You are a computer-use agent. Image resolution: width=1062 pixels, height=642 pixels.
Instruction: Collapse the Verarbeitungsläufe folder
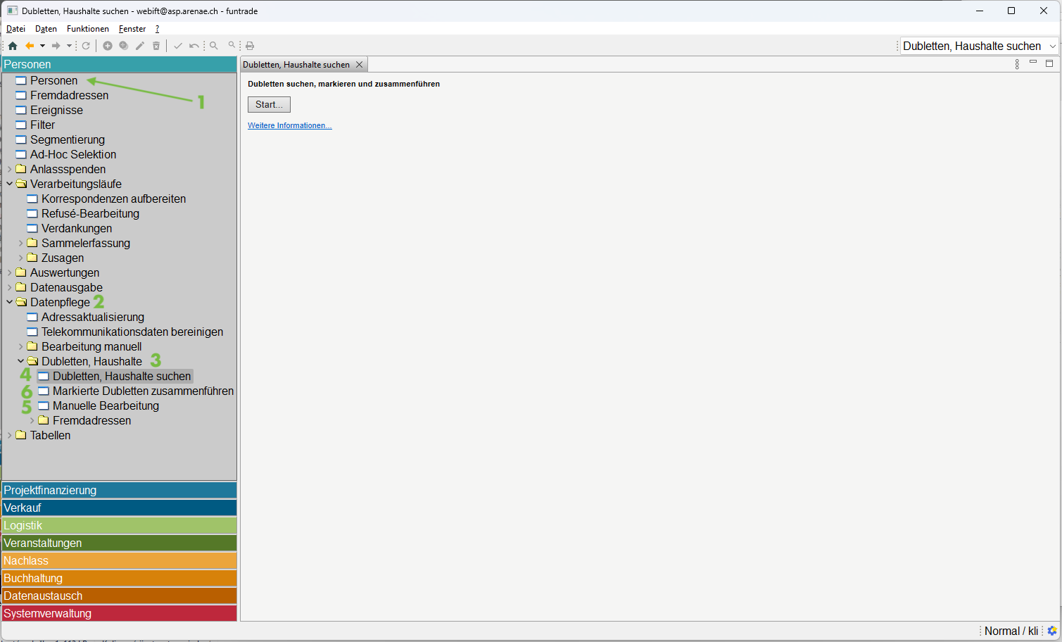(x=9, y=184)
